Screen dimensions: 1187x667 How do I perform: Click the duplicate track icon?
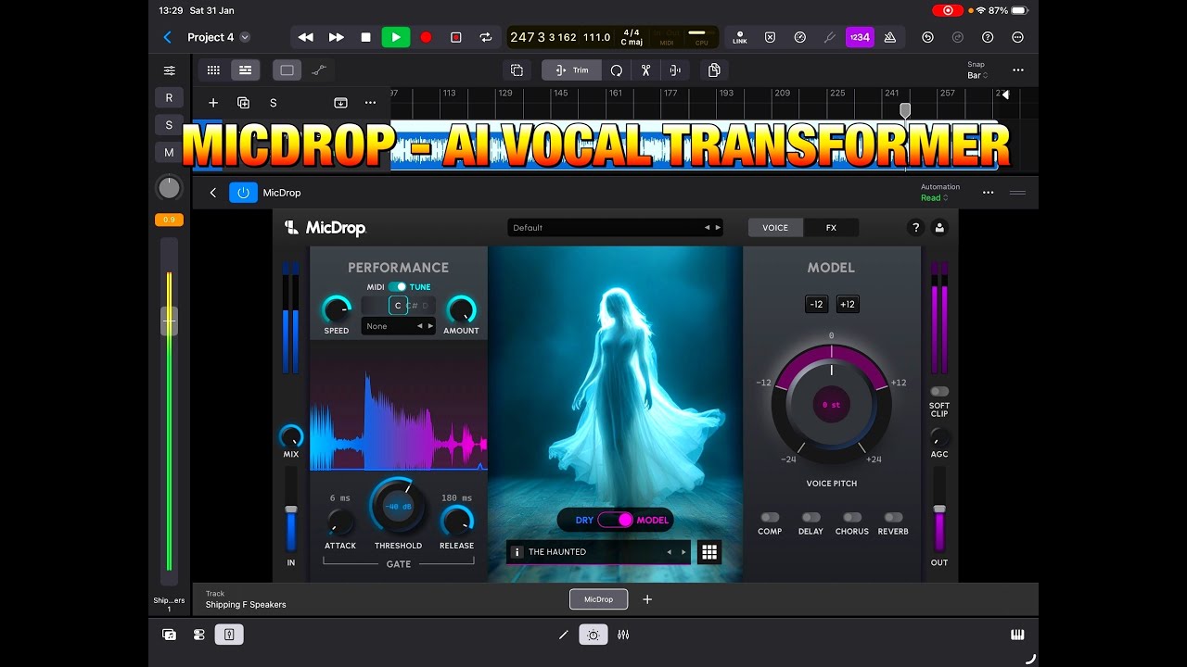point(243,103)
